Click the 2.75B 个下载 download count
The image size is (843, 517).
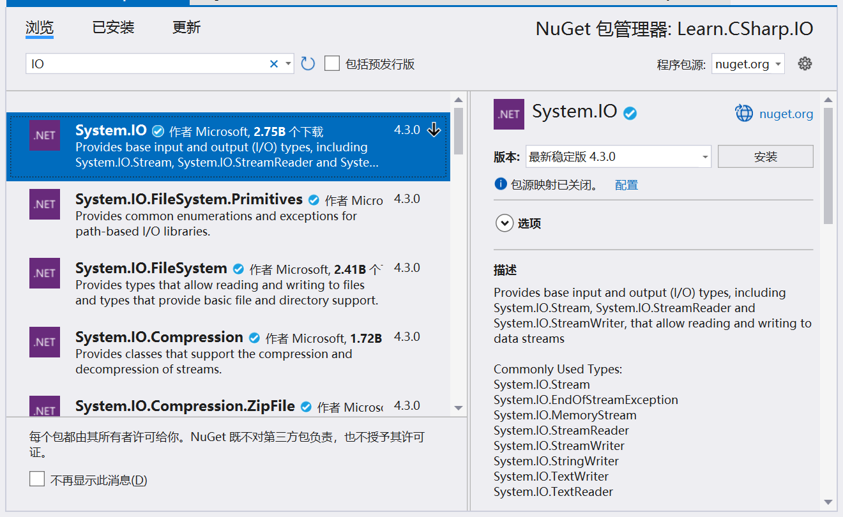click(289, 131)
